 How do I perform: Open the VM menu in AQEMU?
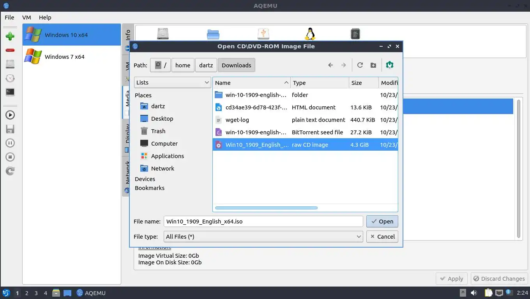click(26, 17)
